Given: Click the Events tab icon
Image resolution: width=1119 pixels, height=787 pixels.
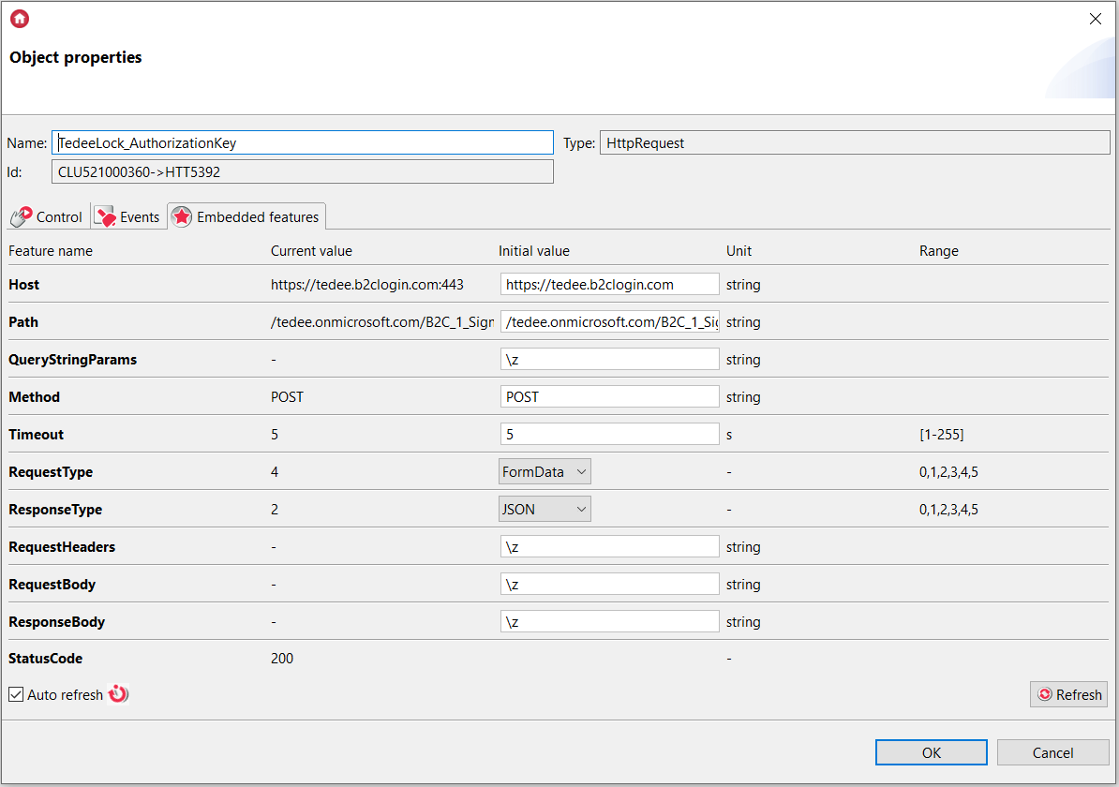Looking at the screenshot, I should click(106, 217).
